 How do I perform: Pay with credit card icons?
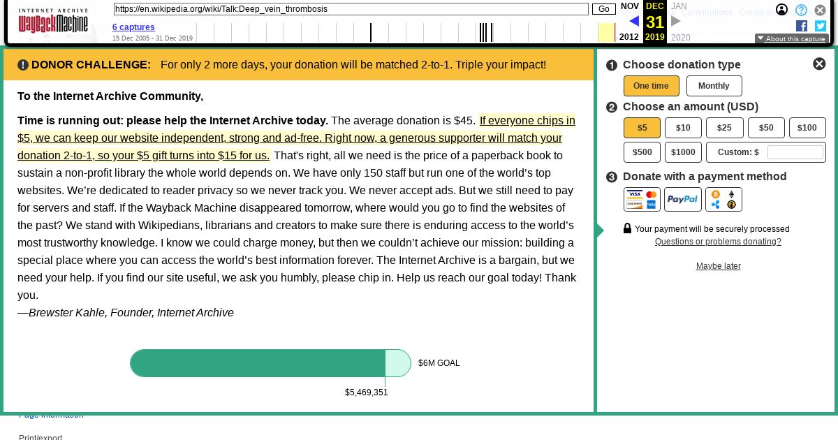pyautogui.click(x=642, y=199)
